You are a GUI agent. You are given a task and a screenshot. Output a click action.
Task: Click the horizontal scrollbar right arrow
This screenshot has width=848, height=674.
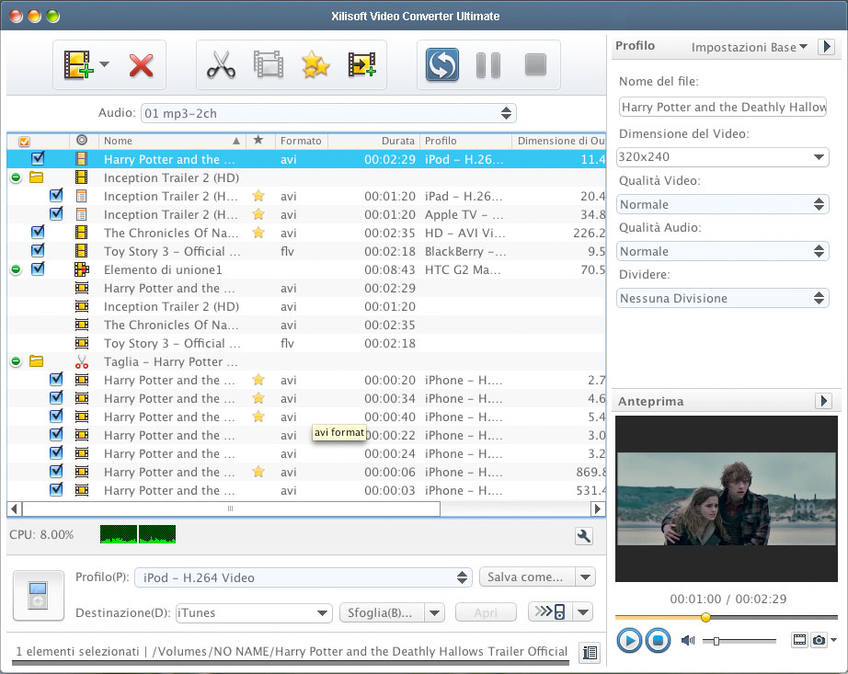pos(598,508)
